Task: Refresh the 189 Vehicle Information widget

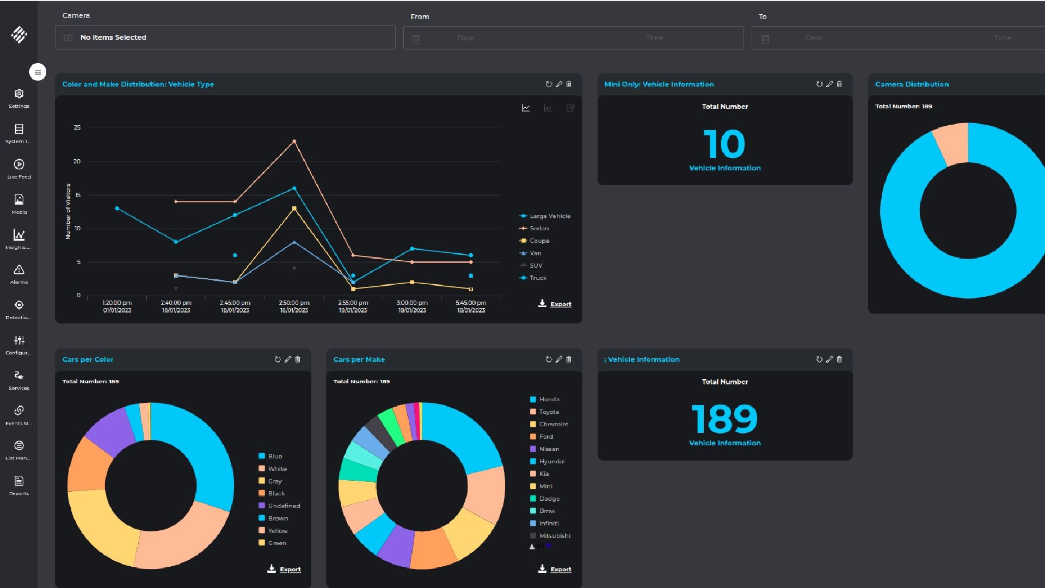Action: [x=819, y=359]
